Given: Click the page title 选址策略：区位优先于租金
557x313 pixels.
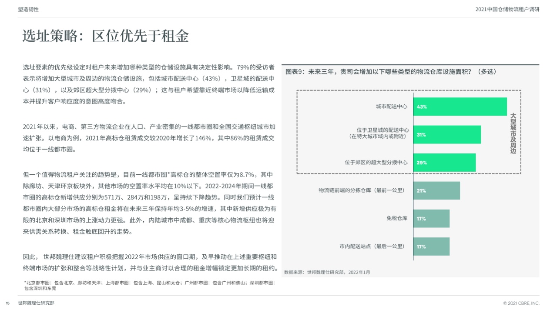Looking at the screenshot, I should [x=106, y=37].
